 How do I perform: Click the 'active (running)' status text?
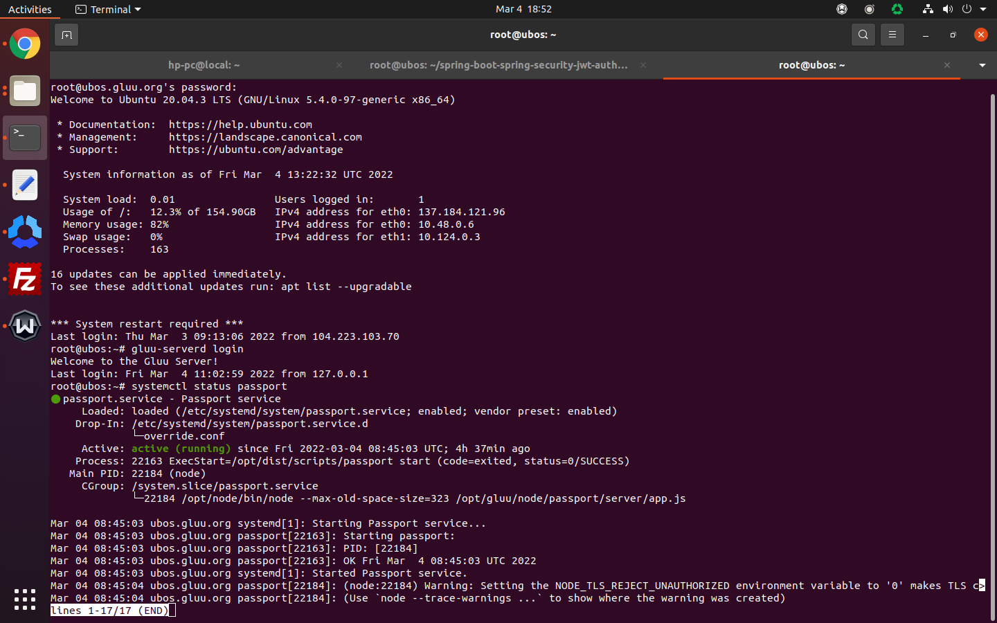pos(181,449)
